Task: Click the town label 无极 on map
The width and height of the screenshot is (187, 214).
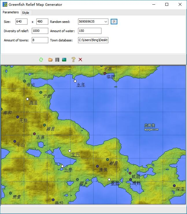Action: [23, 120]
